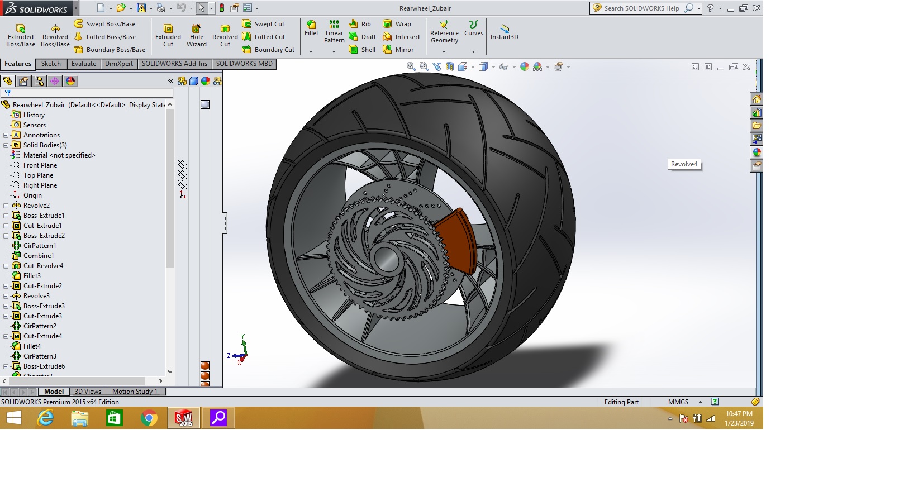The image size is (923, 477).
Task: Toggle Front Plane visibility in display pane
Action: click(182, 165)
